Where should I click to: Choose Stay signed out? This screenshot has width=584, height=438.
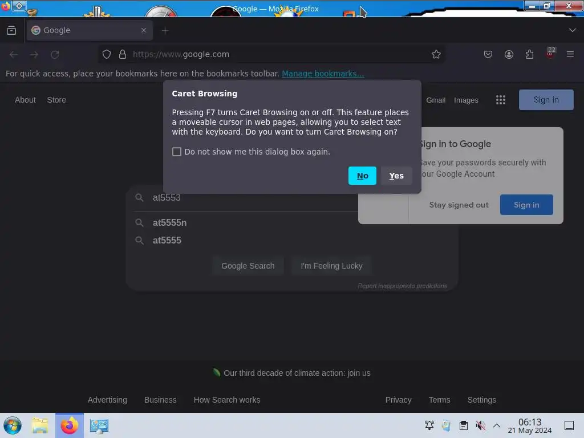(x=459, y=205)
